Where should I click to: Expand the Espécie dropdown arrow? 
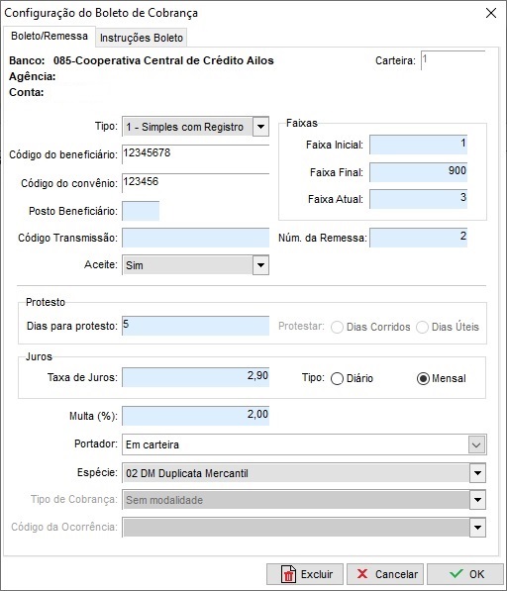[477, 473]
